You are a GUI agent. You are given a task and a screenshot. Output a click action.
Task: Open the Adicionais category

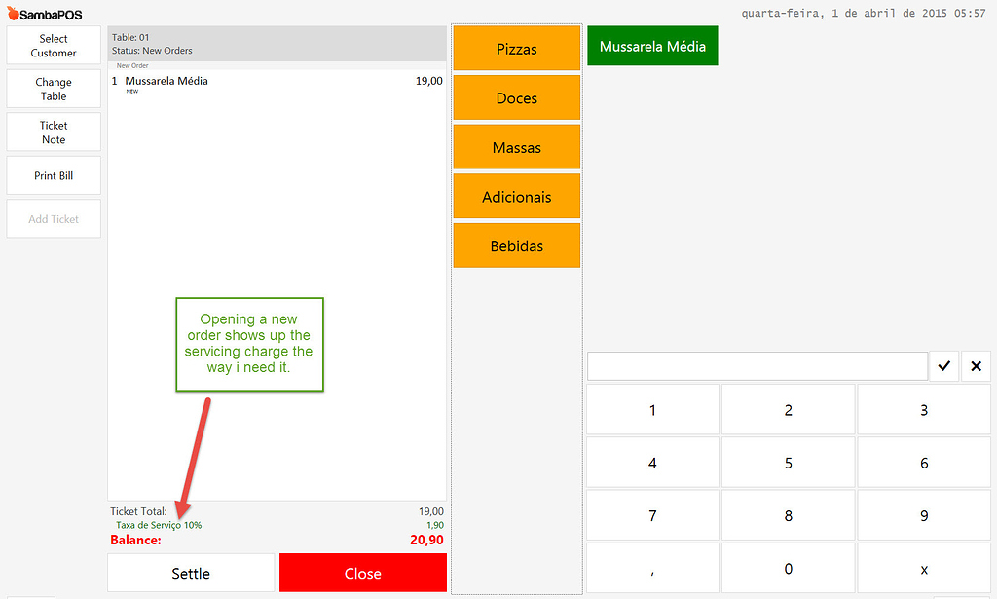516,196
